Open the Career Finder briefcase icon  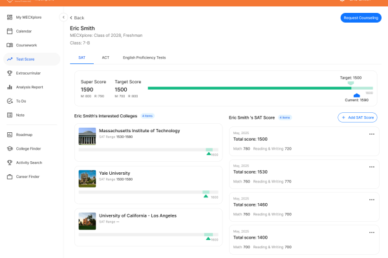(10, 177)
